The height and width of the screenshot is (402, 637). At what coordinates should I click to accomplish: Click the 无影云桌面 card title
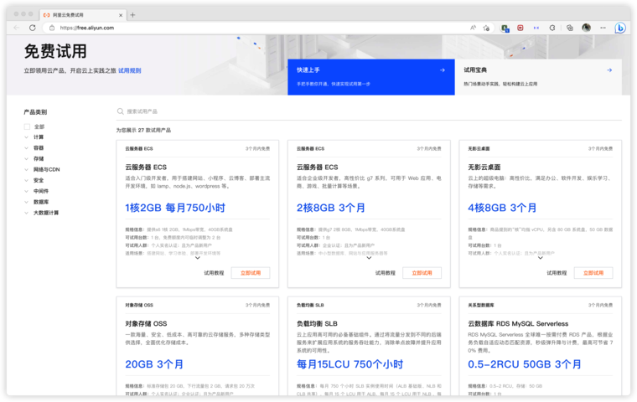point(484,167)
